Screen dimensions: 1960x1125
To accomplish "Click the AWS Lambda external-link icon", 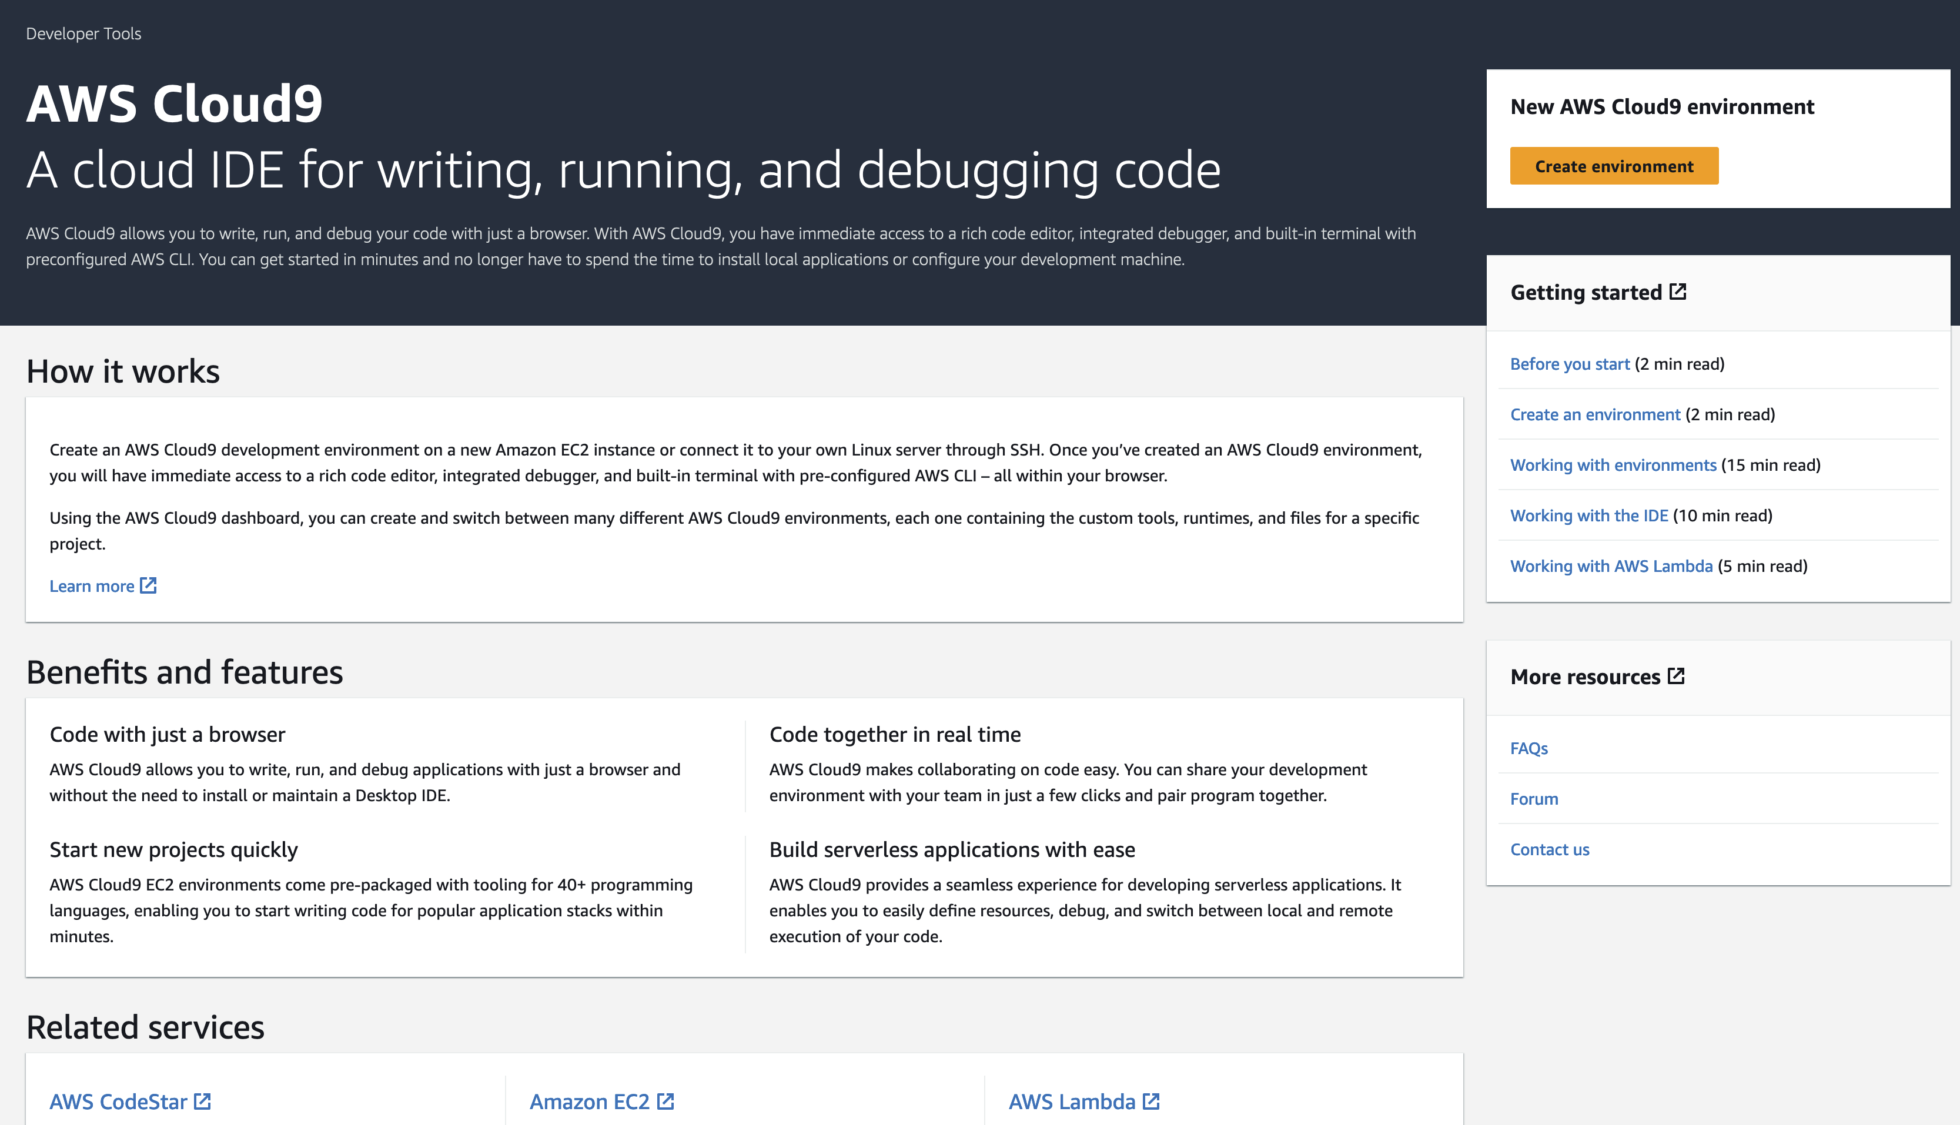I will 1151,1101.
